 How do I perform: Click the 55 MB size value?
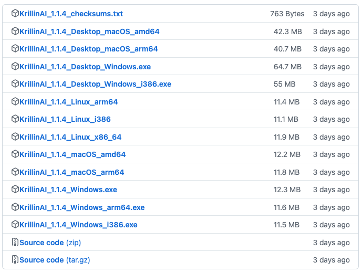284,84
